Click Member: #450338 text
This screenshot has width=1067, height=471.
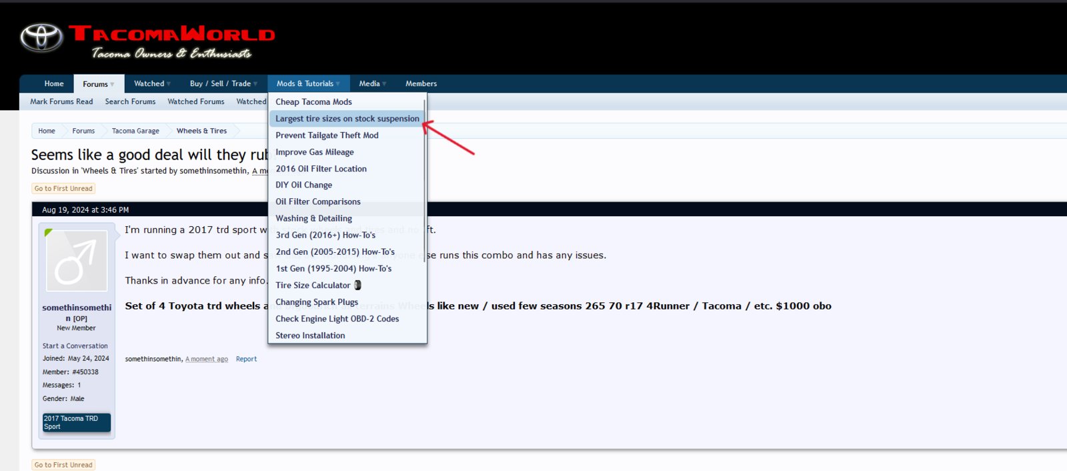click(71, 372)
